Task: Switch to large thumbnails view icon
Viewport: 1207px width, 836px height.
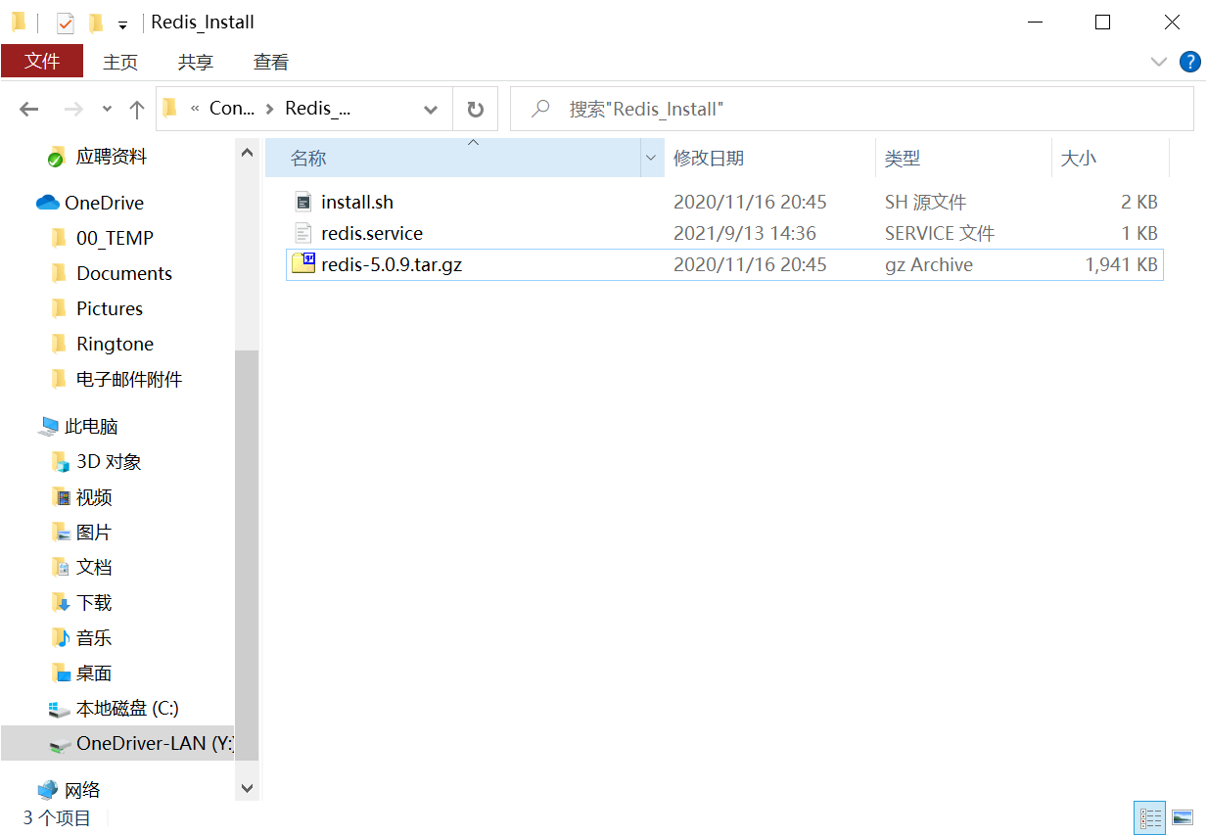Action: point(1182,817)
